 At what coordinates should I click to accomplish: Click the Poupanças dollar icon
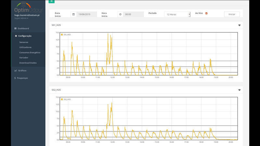click(15, 78)
